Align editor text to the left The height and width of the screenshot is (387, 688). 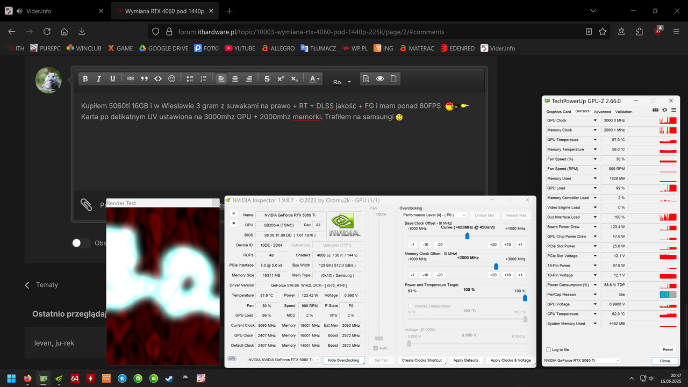pyautogui.click(x=221, y=78)
